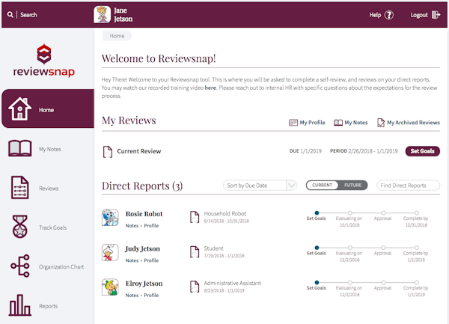449x324 pixels.
Task: Open Judy Jetson's name link
Action: click(143, 248)
